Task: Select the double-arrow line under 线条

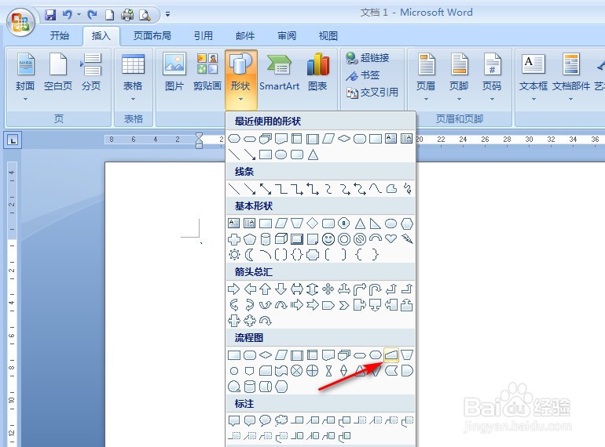Action: [266, 189]
